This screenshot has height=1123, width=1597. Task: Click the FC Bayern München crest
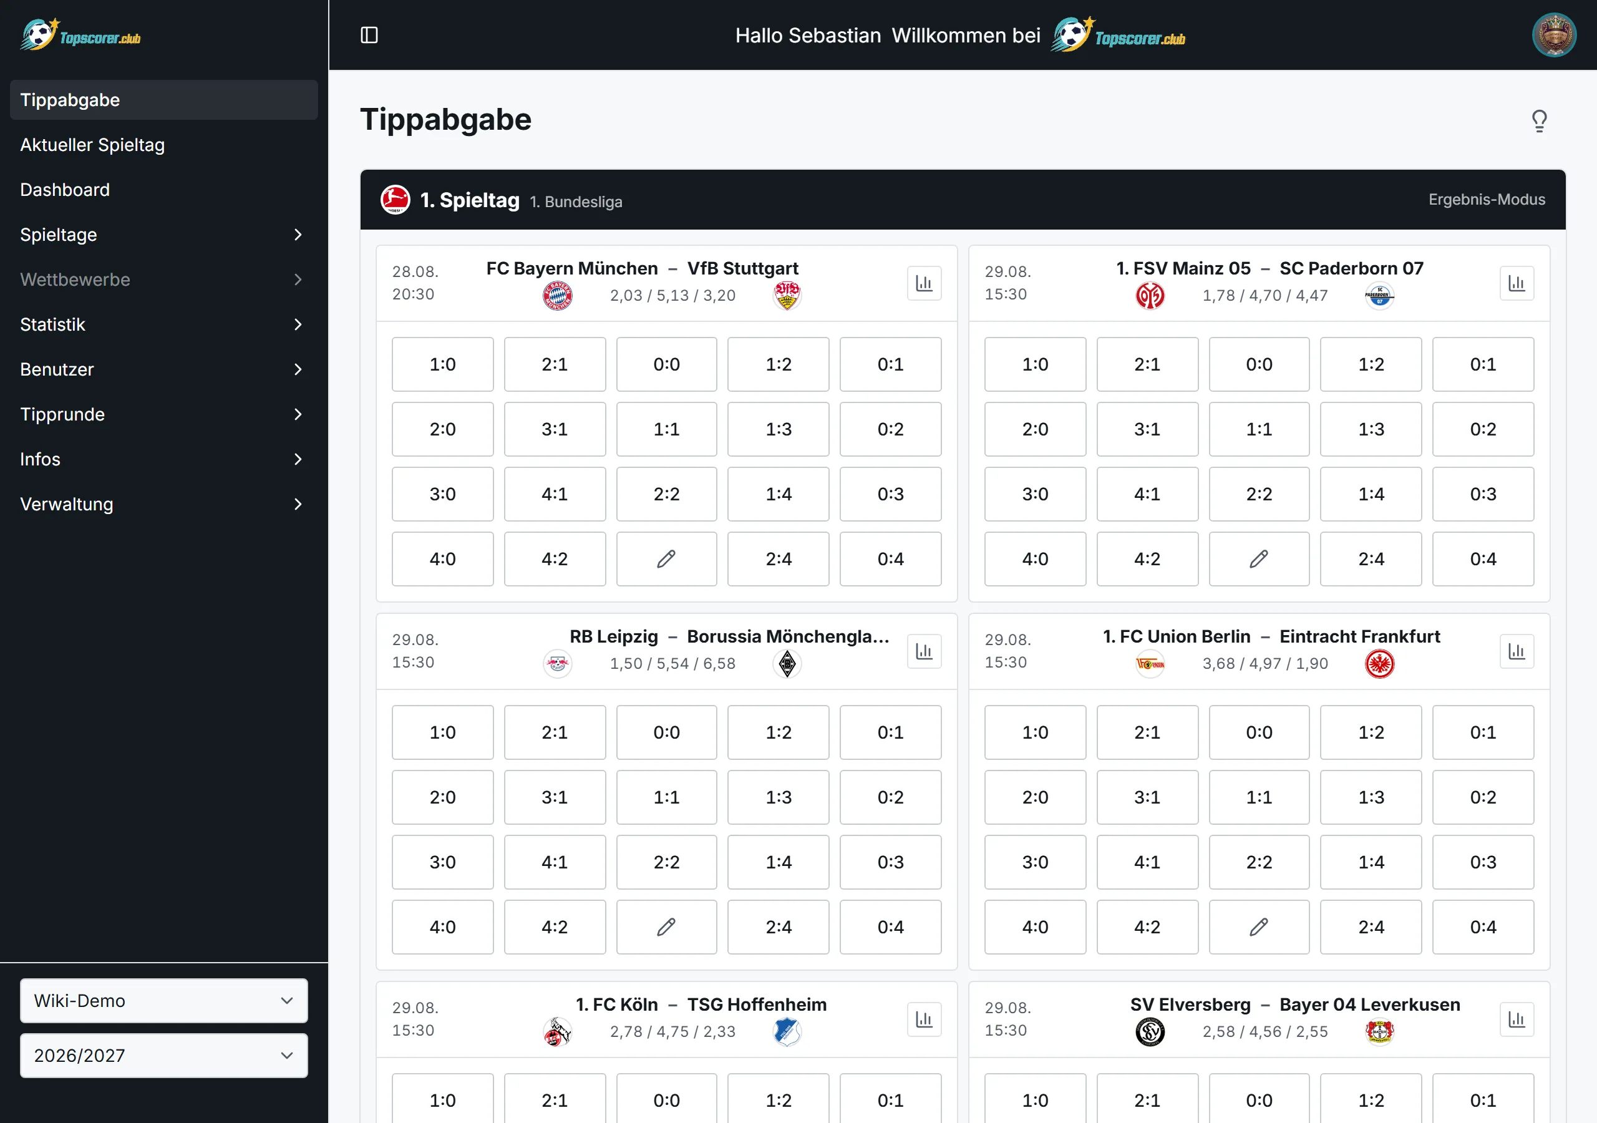coord(557,296)
